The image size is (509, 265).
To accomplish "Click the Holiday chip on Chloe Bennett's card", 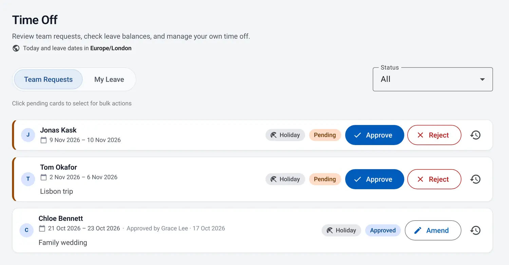I will click(x=341, y=230).
